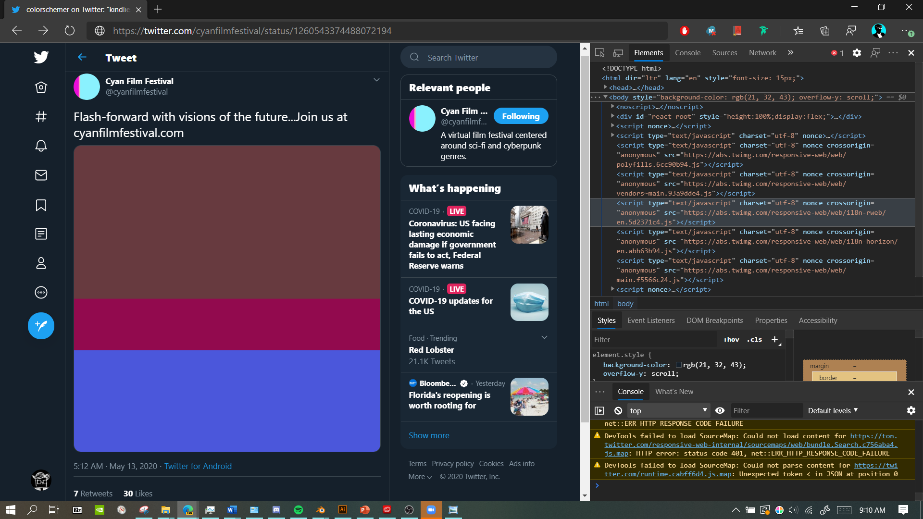923x519 pixels.
Task: Click the background-color swatch in Styles
Action: pyautogui.click(x=679, y=365)
